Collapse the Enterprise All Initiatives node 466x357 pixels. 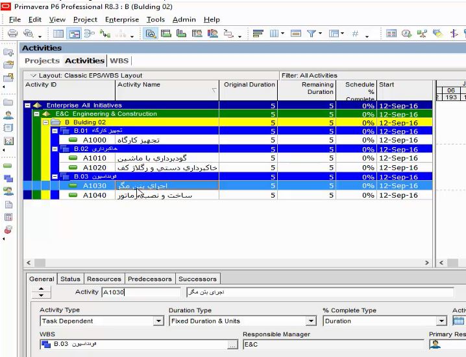coord(28,106)
